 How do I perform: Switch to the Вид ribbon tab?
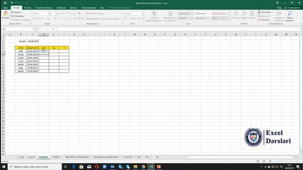(102, 8)
